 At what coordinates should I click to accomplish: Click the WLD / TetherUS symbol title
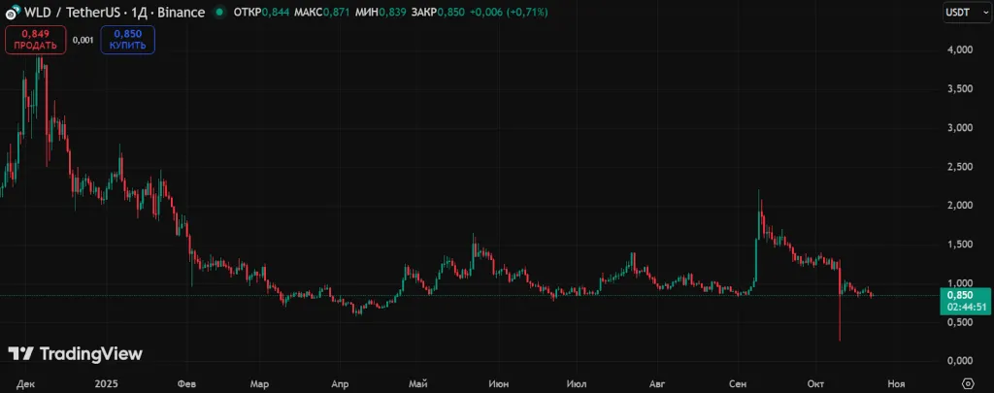66,13
